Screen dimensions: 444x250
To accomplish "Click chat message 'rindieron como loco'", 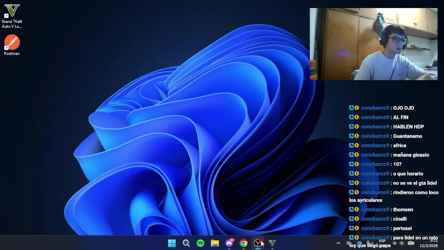I will (x=416, y=192).
